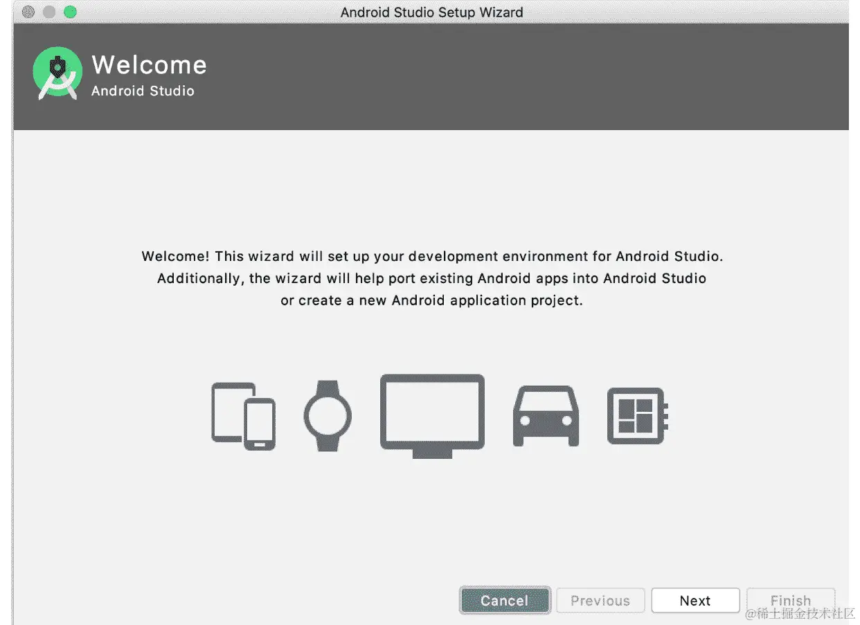This screenshot has height=625, width=860.
Task: Click the Android Auto car icon
Action: [546, 416]
